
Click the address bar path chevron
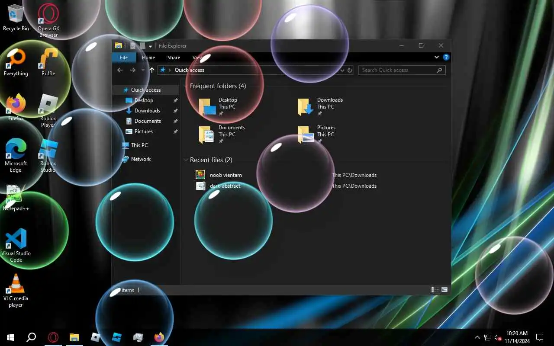[x=170, y=70]
